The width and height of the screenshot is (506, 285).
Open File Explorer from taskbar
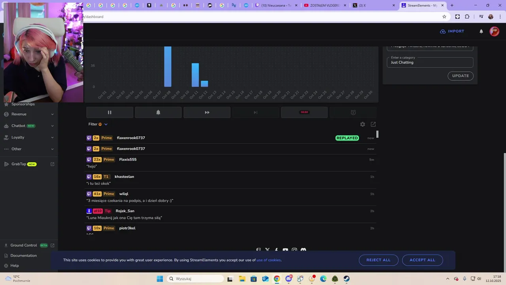(242, 279)
